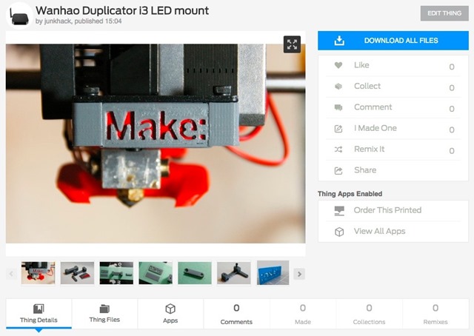Viewport: 474px width, 336px height.
Task: Click the Thing Apps Enabled heading
Action: pyautogui.click(x=350, y=194)
